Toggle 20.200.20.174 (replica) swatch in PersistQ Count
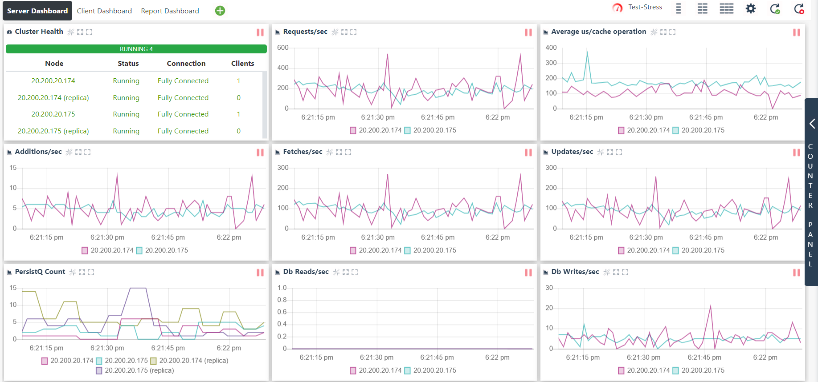This screenshot has width=818, height=382. click(153, 361)
